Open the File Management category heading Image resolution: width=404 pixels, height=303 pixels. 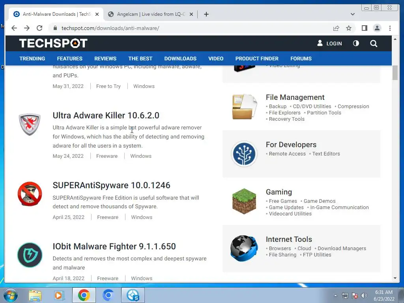tap(295, 97)
